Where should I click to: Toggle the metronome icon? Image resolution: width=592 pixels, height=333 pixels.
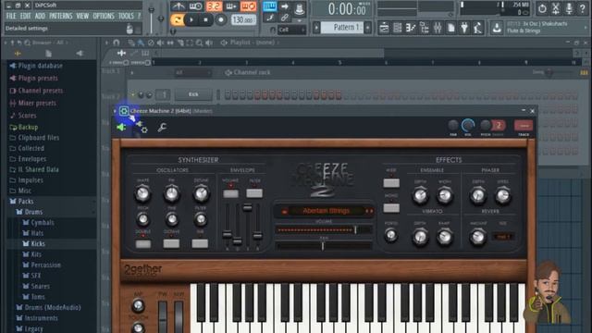pos(179,6)
